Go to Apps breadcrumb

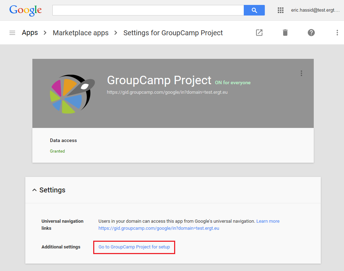click(x=30, y=33)
